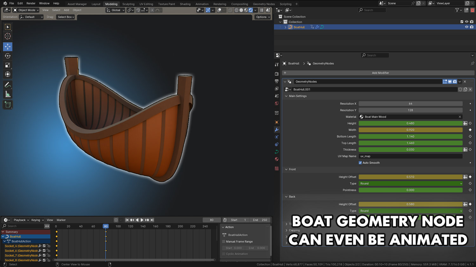
Task: Click the Height value slider
Action: point(410,123)
